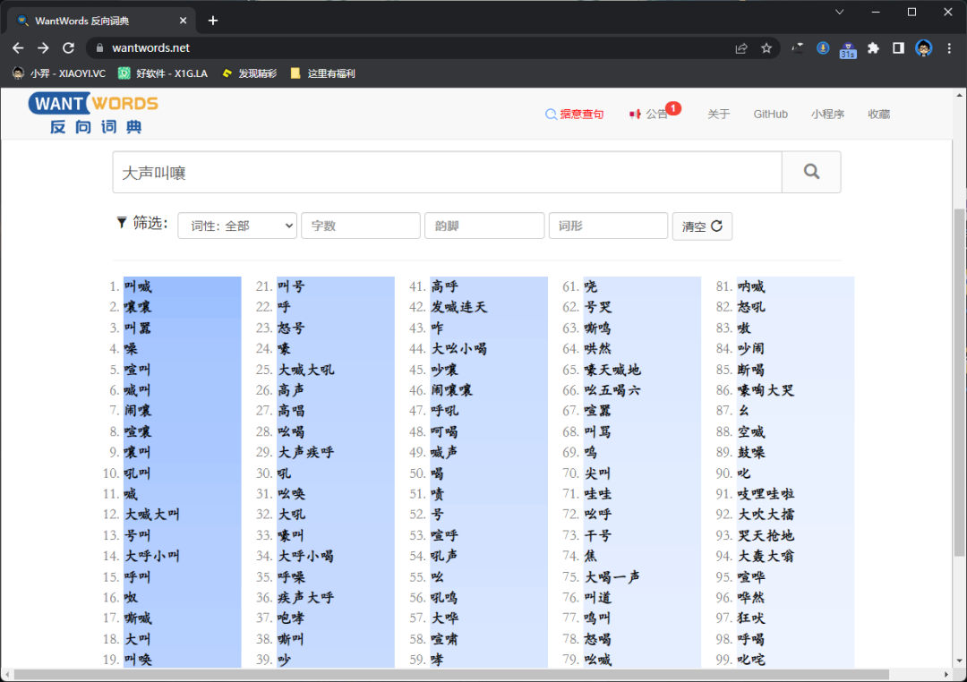Click the browser profile avatar icon

(x=923, y=47)
